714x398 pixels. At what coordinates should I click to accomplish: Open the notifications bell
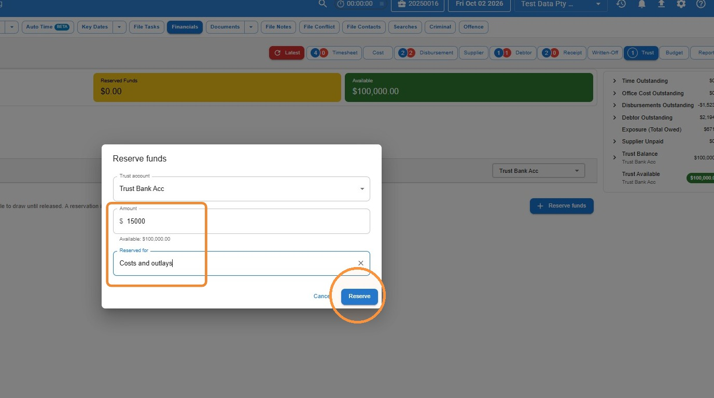(641, 4)
